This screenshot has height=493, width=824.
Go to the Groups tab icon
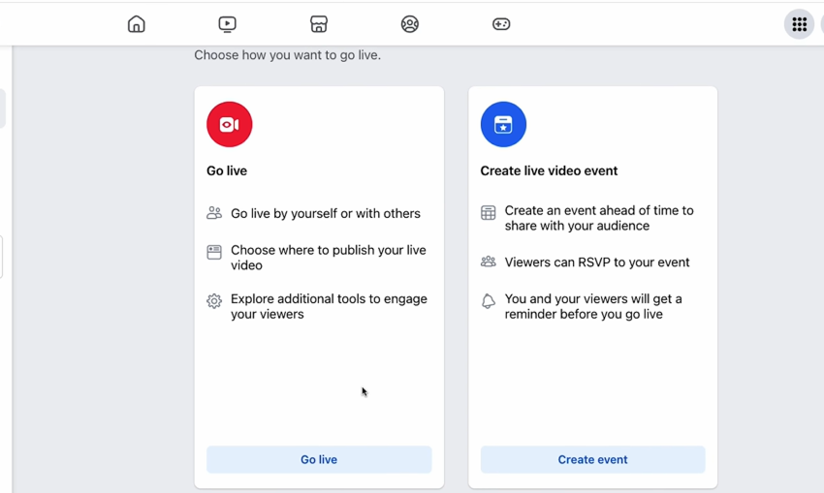[410, 24]
